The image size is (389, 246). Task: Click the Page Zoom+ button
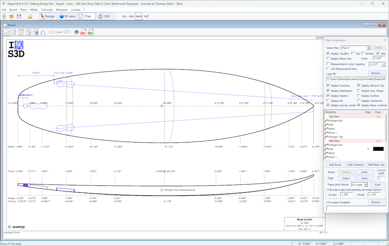(346, 178)
